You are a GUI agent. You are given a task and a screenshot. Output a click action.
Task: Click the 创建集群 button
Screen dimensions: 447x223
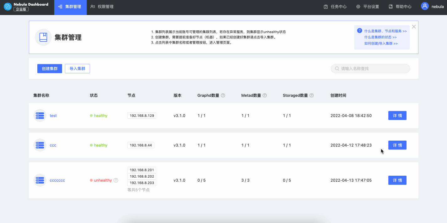[50, 69]
